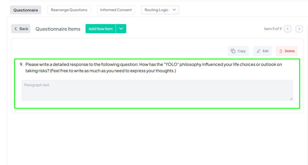Viewport: 308px width, 165px height.
Task: Open the Questionnaire tab
Action: (x=26, y=10)
